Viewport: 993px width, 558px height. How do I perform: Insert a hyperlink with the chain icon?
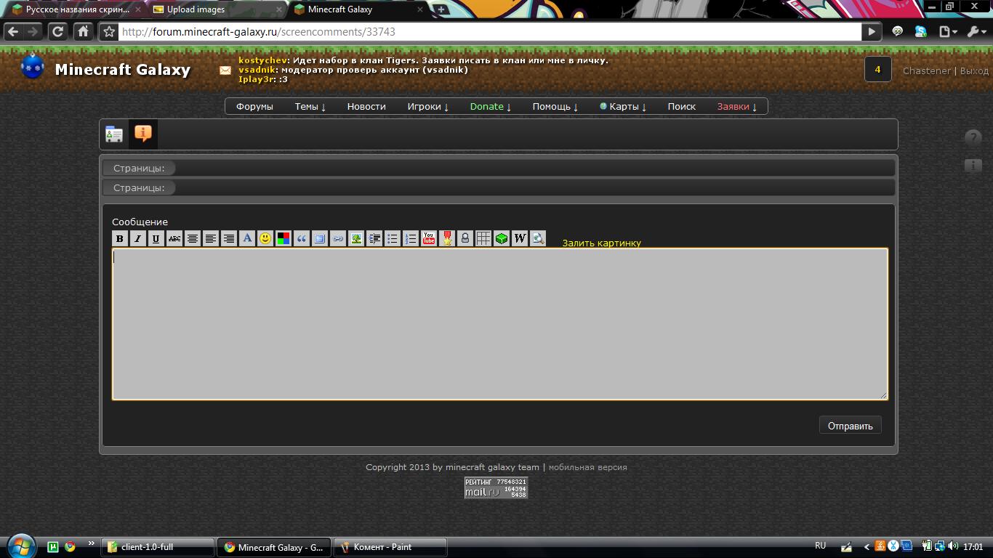coord(338,238)
